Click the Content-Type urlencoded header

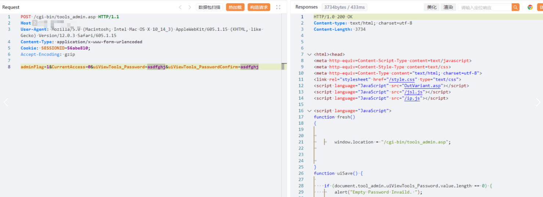coord(81,42)
